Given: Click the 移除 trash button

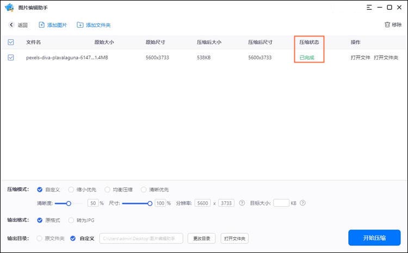Looking at the screenshot, I should tap(393, 24).
